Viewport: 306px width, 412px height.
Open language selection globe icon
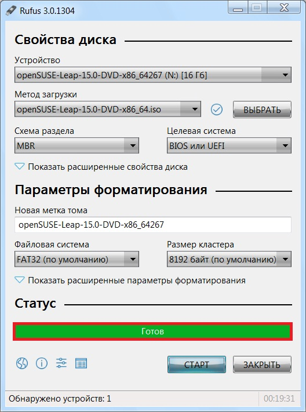coord(22,364)
